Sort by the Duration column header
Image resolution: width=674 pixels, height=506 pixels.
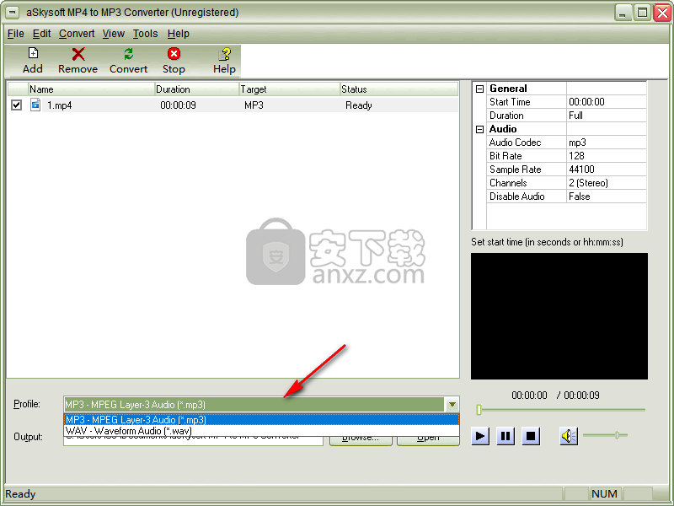(x=196, y=89)
